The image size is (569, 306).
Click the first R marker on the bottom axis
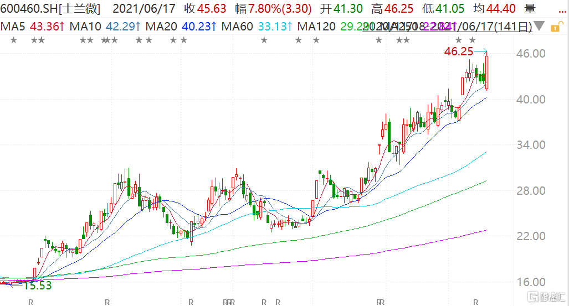coord(31,302)
